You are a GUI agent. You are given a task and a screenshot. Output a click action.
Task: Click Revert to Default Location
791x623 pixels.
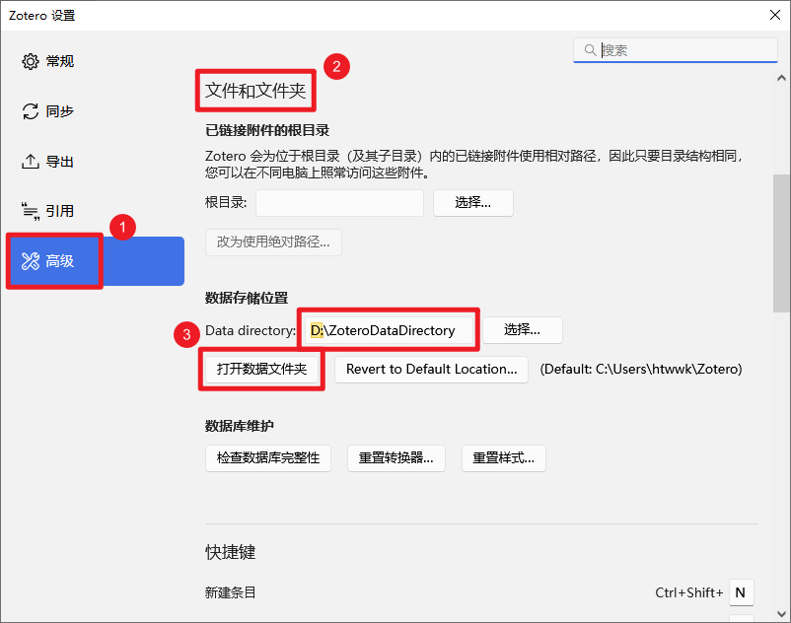(x=430, y=369)
